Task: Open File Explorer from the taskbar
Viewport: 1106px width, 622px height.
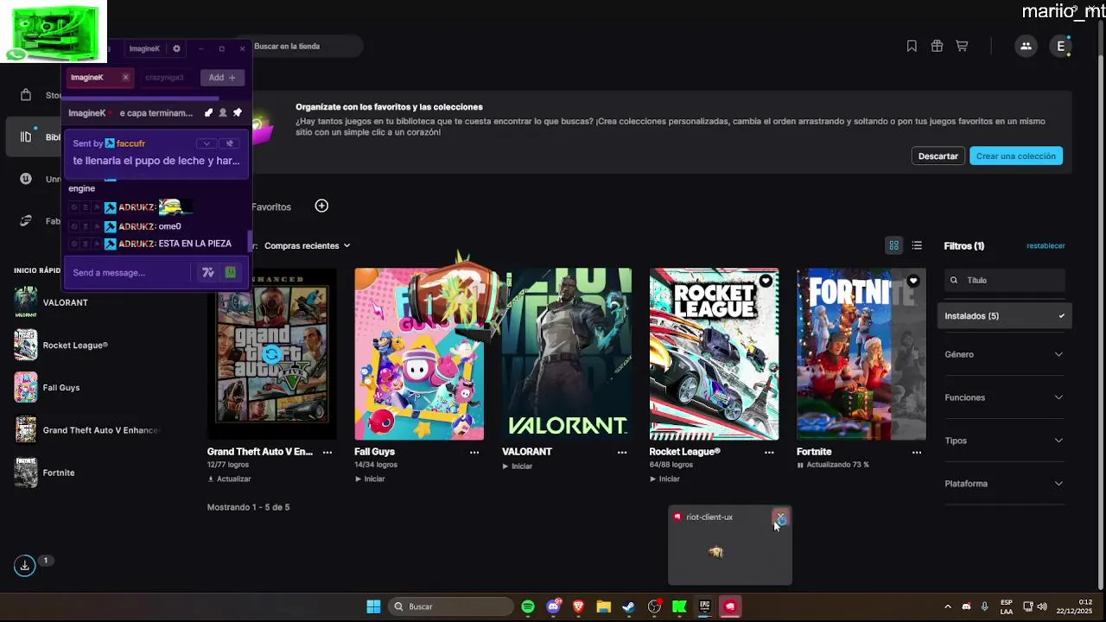Action: [x=603, y=606]
